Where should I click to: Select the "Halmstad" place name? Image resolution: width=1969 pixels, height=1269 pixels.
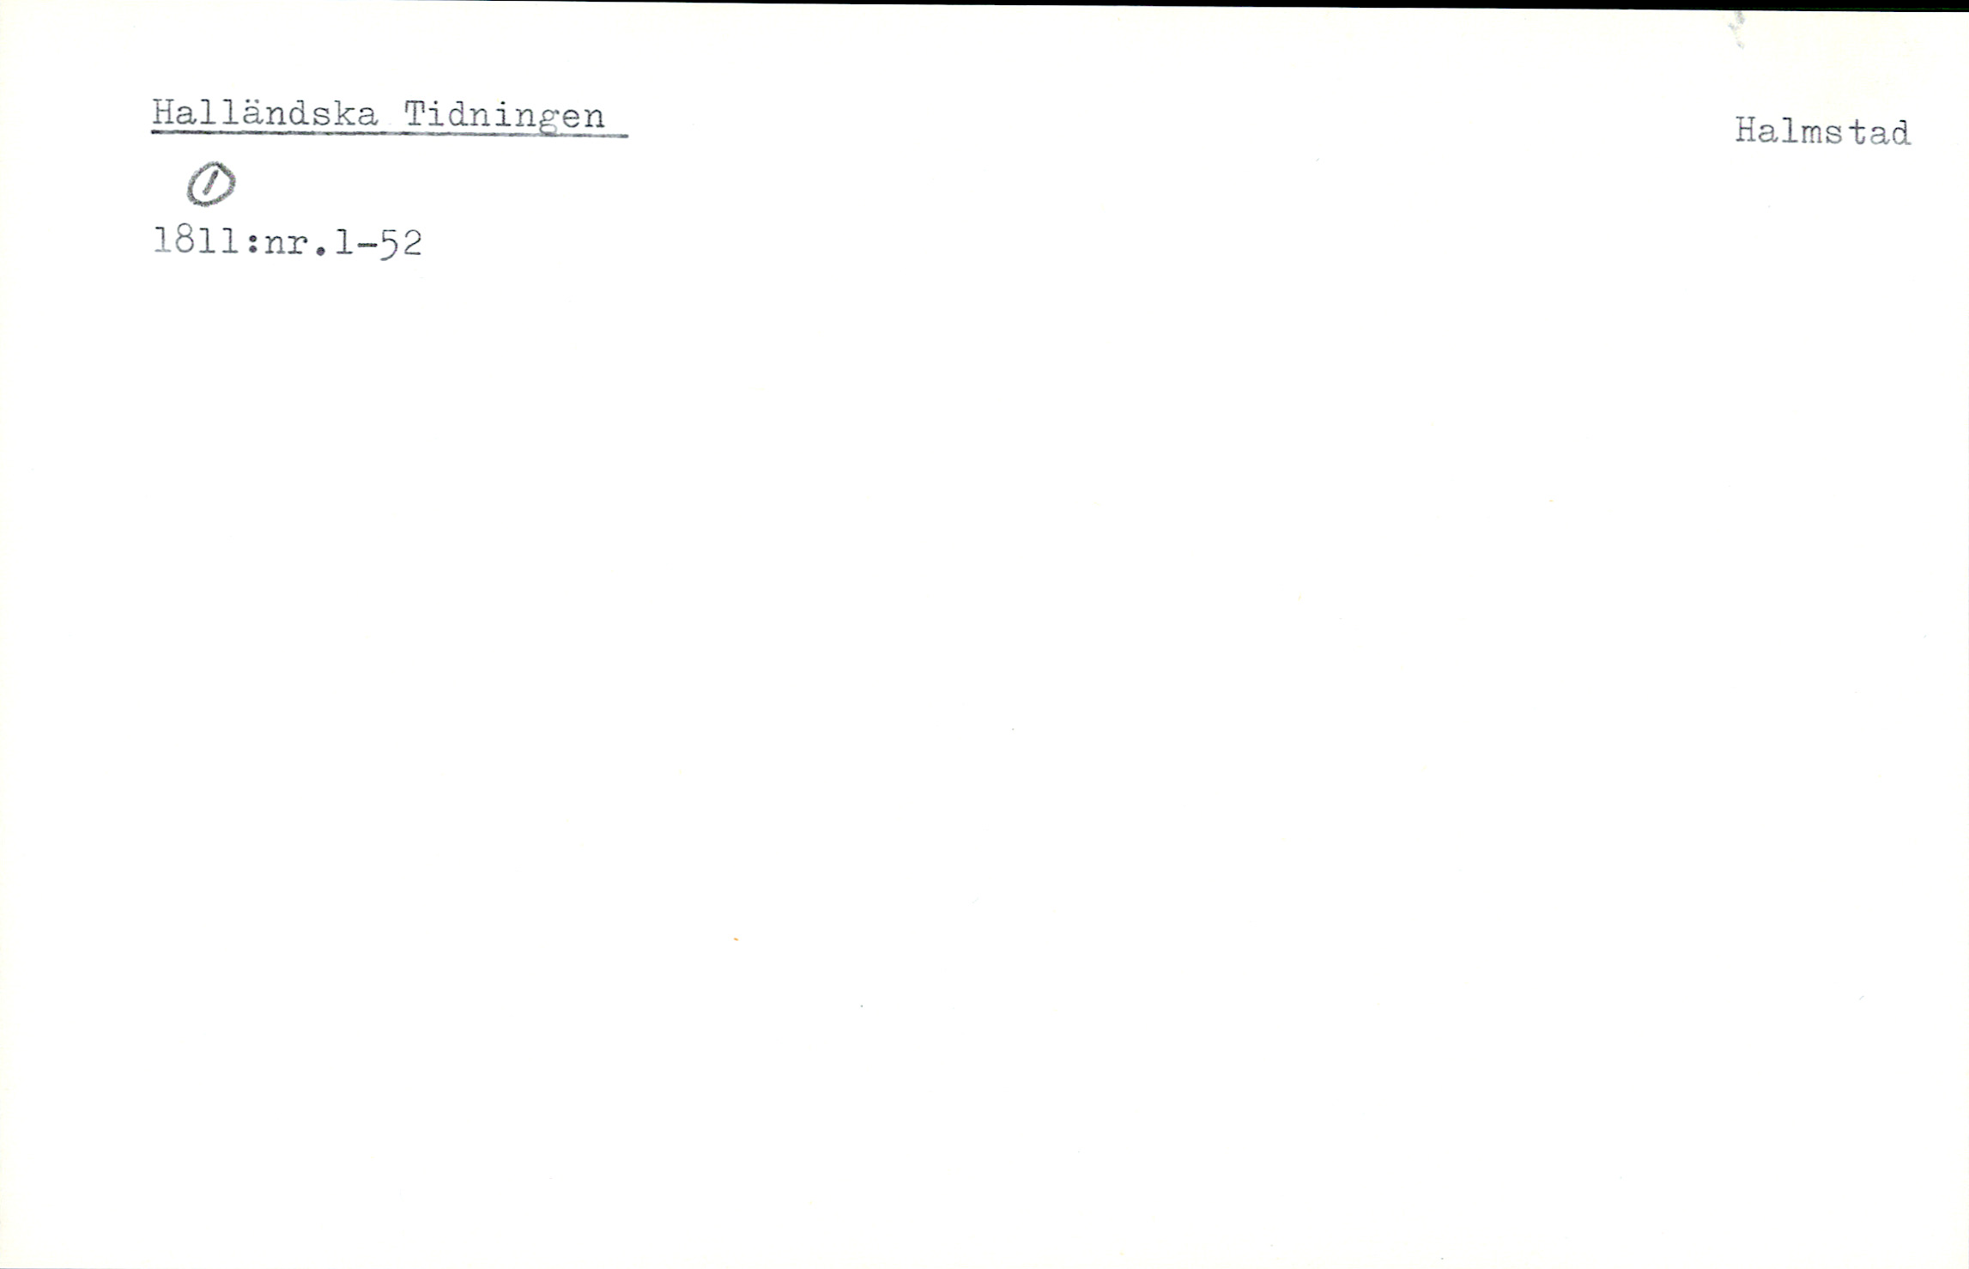pos(1822,131)
